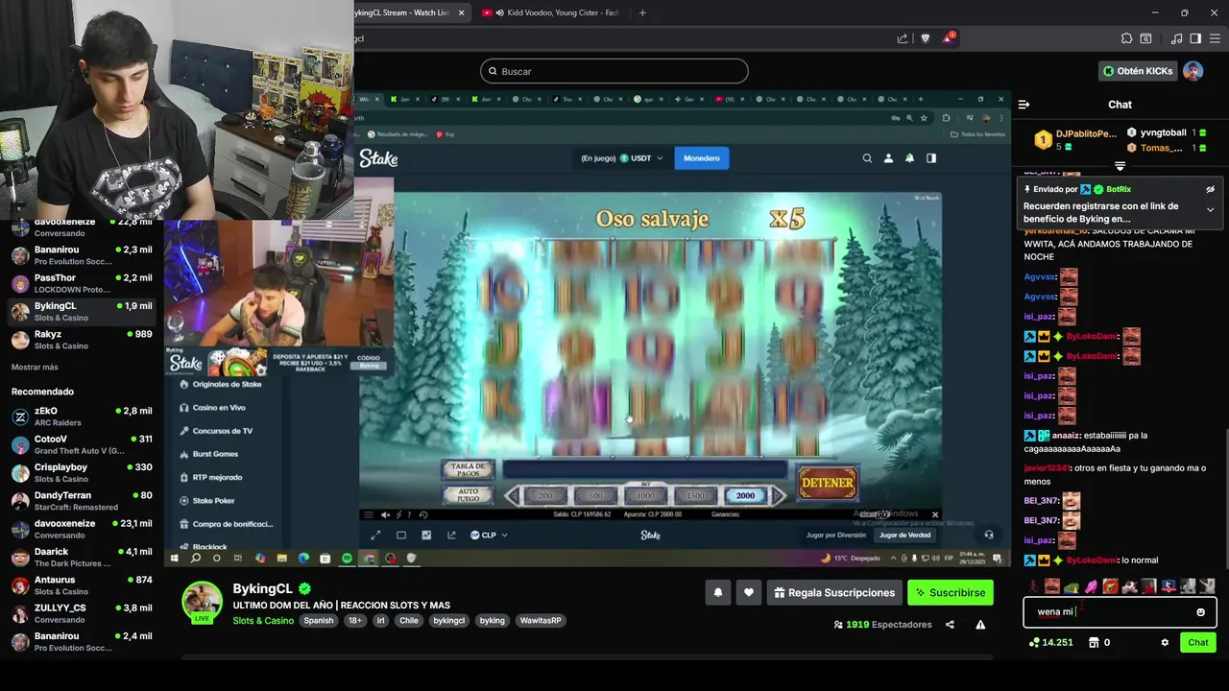
Task: Open the 'Slots & Casino' category link
Action: pos(263,621)
